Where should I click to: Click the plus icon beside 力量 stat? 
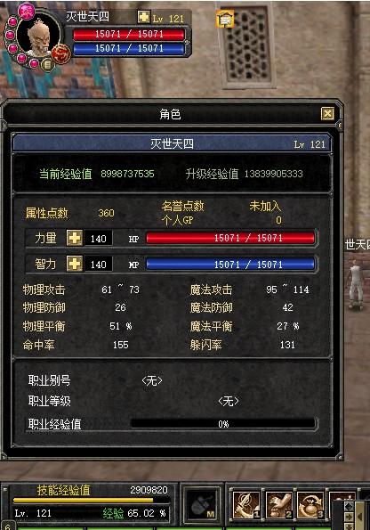pyautogui.click(x=75, y=238)
